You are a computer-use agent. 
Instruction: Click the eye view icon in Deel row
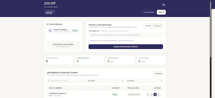(x=155, y=95)
